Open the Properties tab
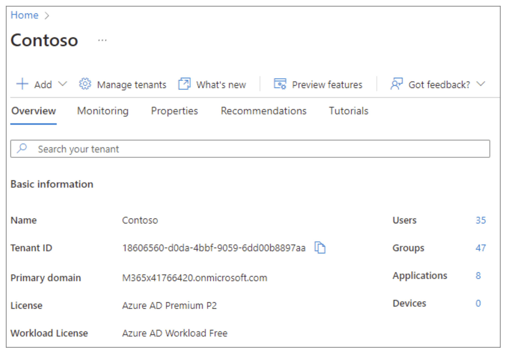Viewport: 509px width, 358px height. 174,111
